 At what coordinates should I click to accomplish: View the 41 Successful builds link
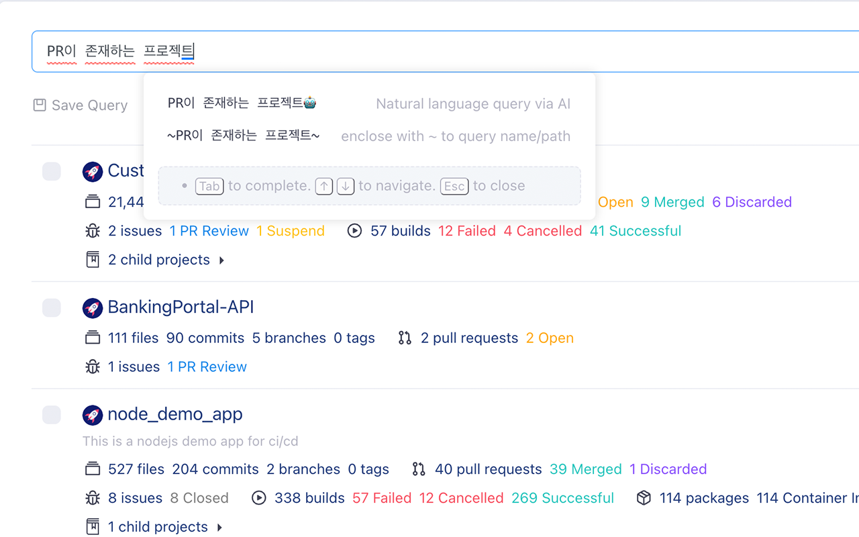636,231
